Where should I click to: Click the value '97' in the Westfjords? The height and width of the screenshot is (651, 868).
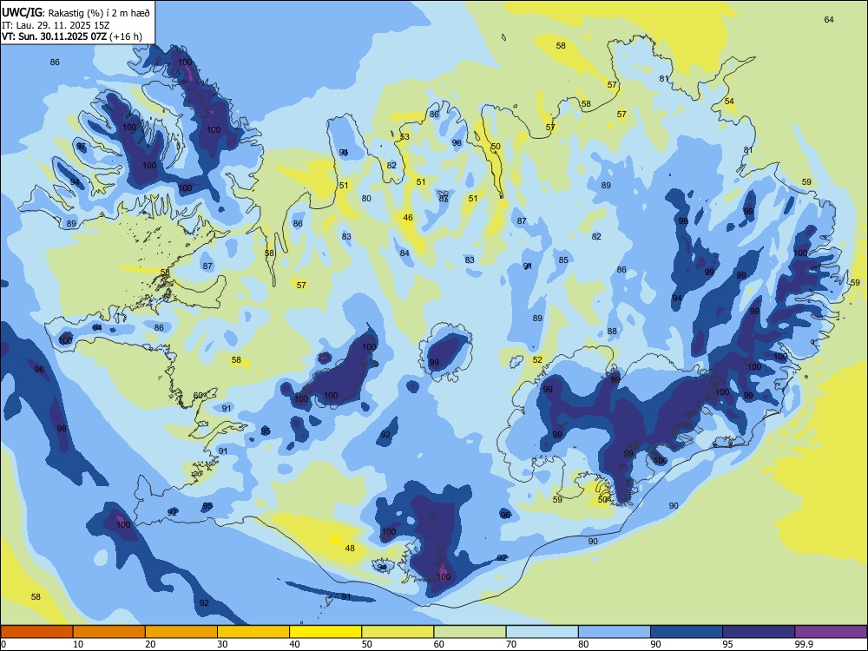(x=82, y=147)
